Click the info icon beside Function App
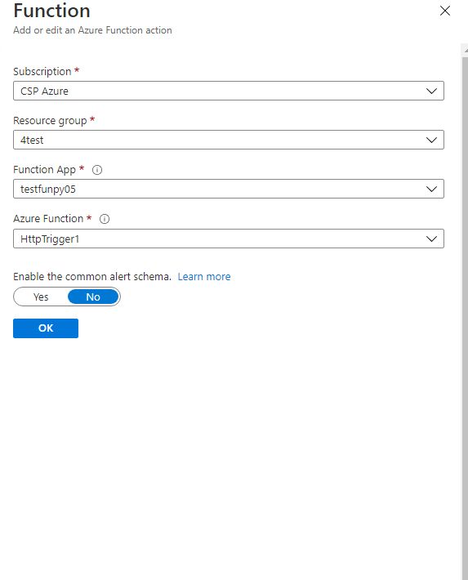The height and width of the screenshot is (580, 468). coord(97,170)
